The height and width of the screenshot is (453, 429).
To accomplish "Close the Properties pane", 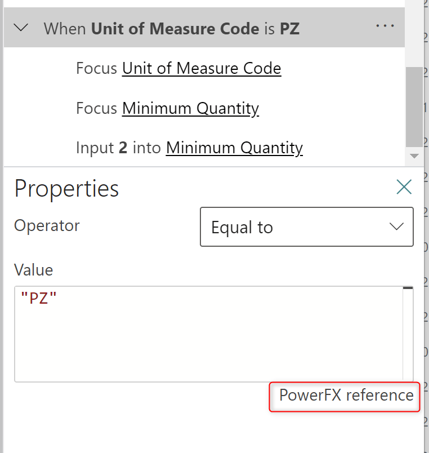I will tap(404, 187).
